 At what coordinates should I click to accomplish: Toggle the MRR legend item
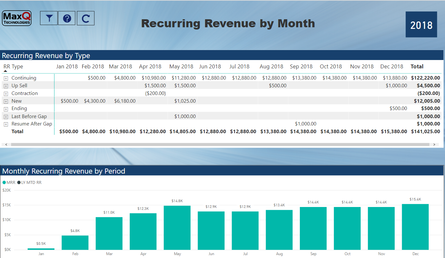pos(9,183)
